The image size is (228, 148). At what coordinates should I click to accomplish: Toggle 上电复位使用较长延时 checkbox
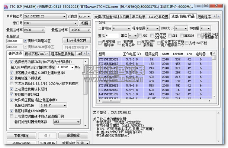pos(12,89)
